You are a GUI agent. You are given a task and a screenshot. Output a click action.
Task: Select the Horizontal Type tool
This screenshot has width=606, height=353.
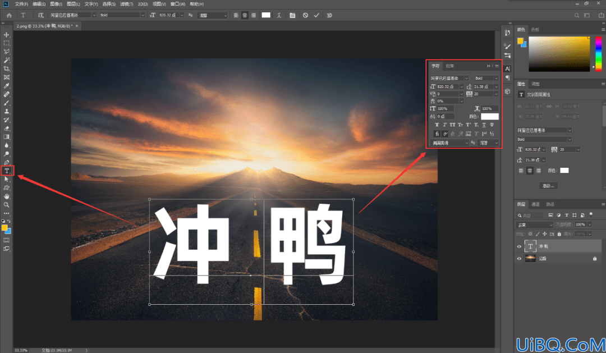tap(7, 171)
